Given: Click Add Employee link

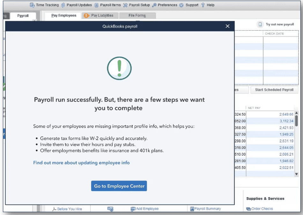Looking at the screenshot, I should (147, 209).
